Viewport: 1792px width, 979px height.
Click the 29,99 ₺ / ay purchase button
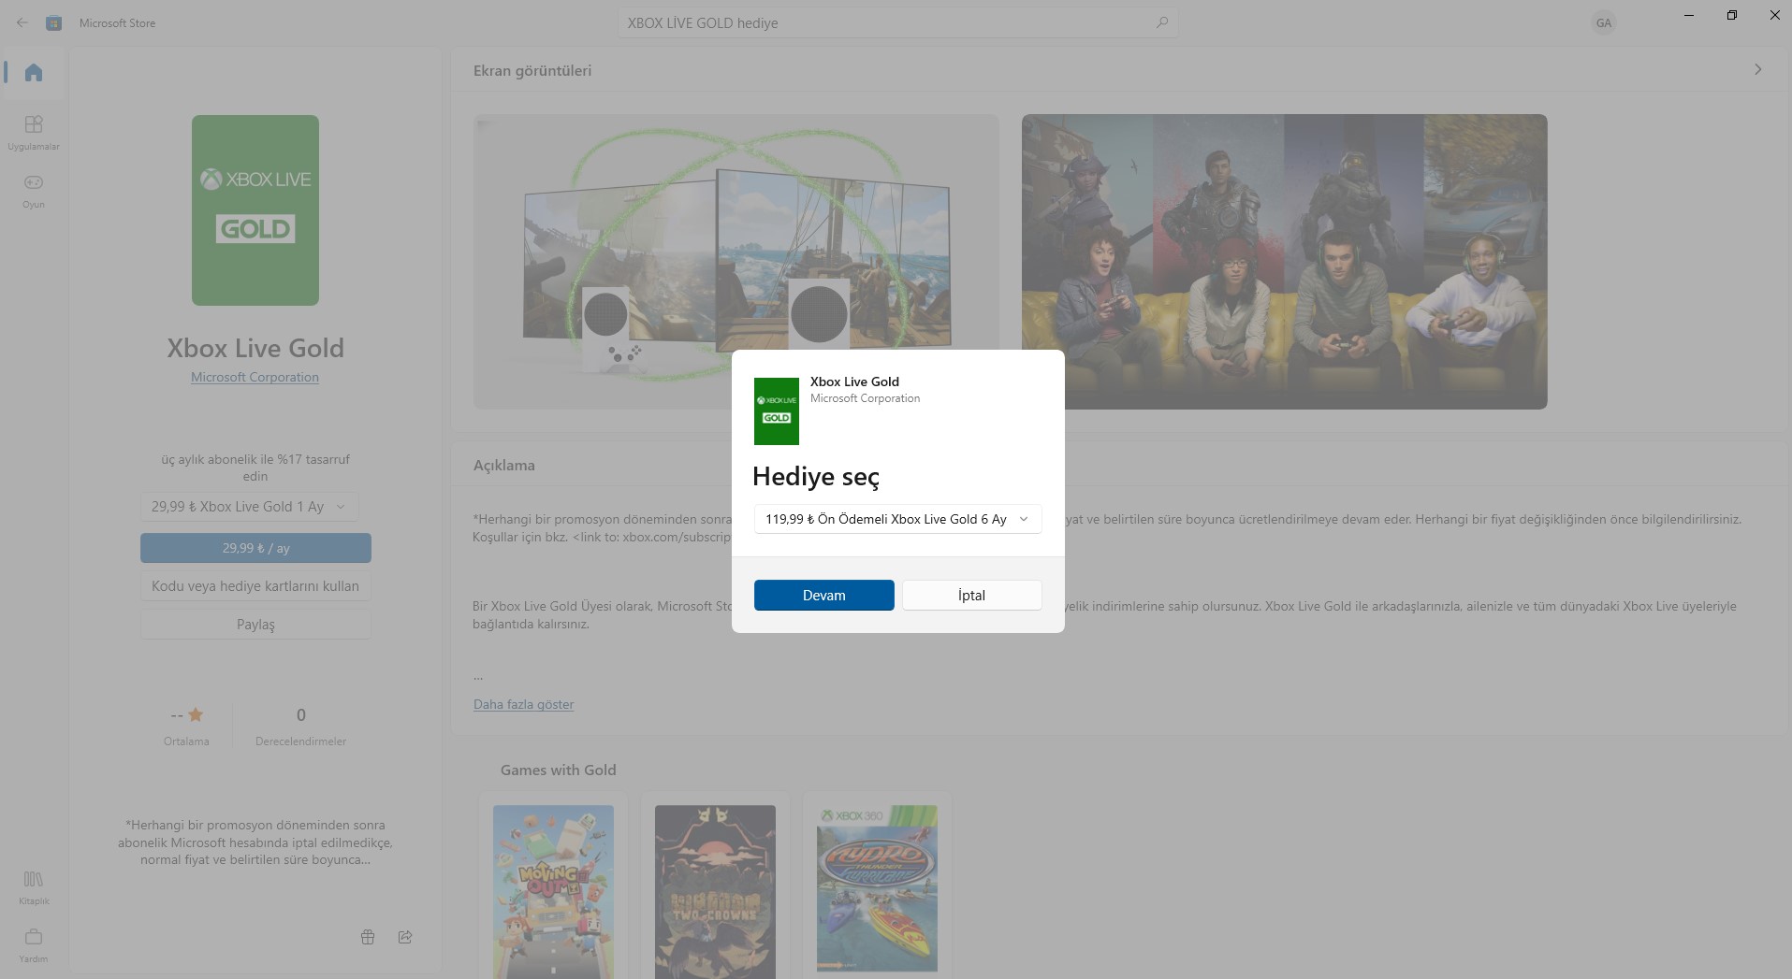pos(255,548)
